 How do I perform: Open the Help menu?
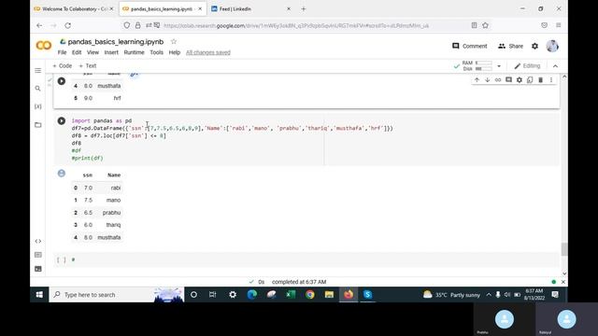pyautogui.click(x=175, y=52)
